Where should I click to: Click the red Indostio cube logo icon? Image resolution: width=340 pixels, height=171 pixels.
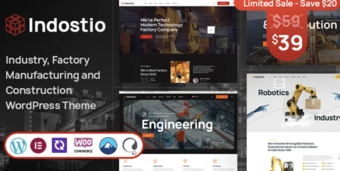[x=15, y=25]
